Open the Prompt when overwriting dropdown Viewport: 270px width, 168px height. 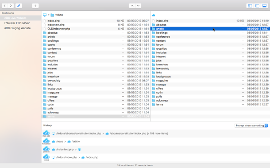251,125
